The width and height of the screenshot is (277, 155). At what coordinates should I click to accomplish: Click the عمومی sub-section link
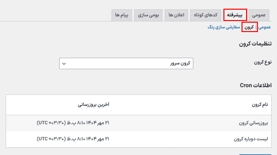pyautogui.click(x=265, y=27)
